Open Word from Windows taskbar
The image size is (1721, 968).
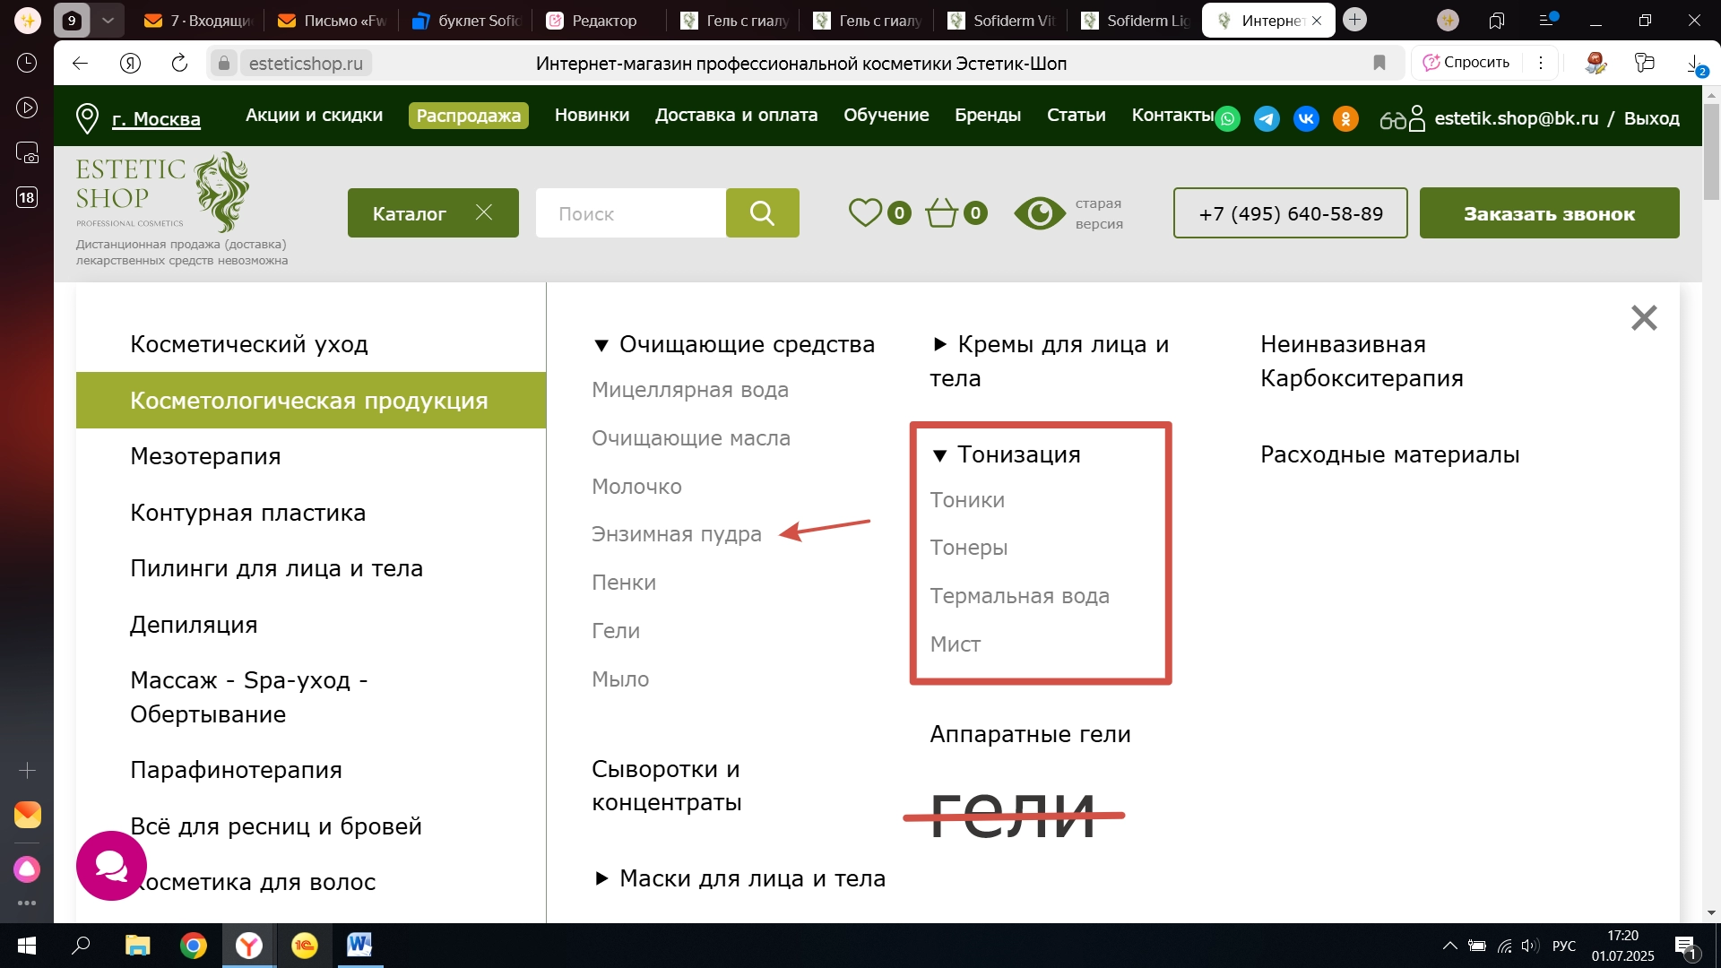359,945
